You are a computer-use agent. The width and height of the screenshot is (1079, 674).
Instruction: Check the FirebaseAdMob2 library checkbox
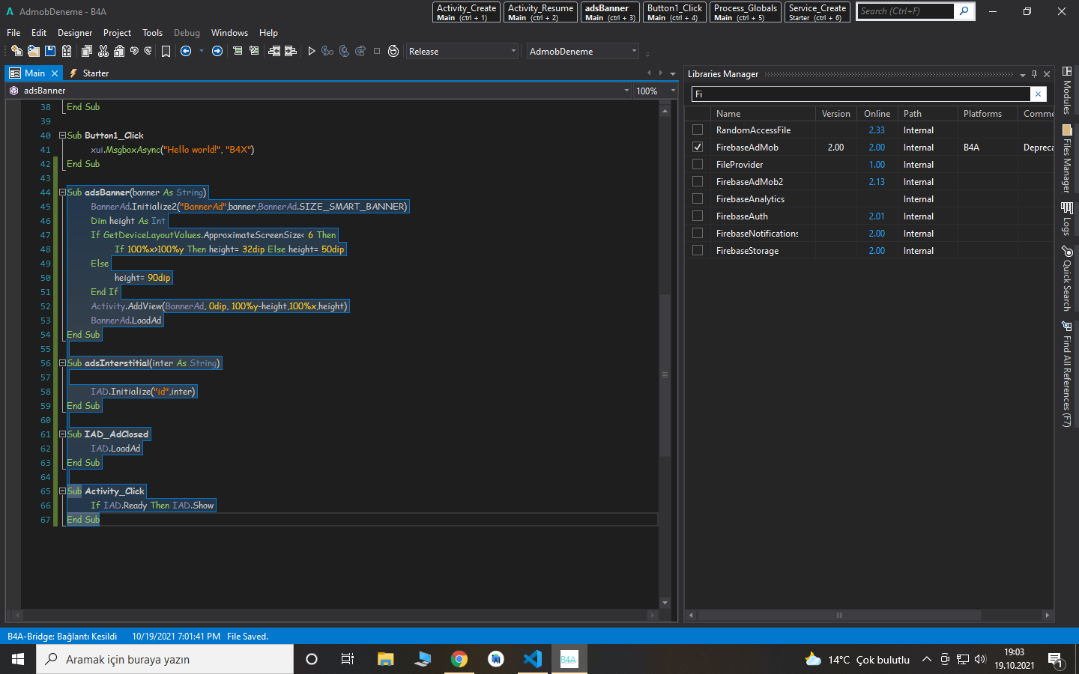point(698,181)
